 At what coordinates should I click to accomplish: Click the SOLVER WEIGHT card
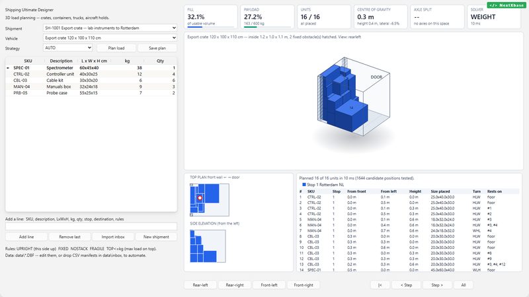(493, 17)
